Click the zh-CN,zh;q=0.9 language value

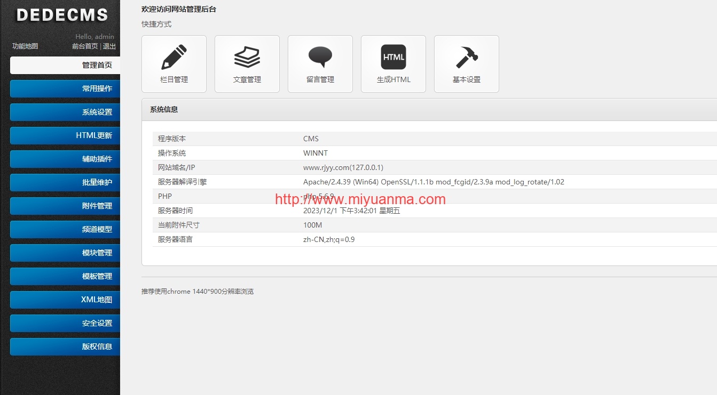(329, 239)
